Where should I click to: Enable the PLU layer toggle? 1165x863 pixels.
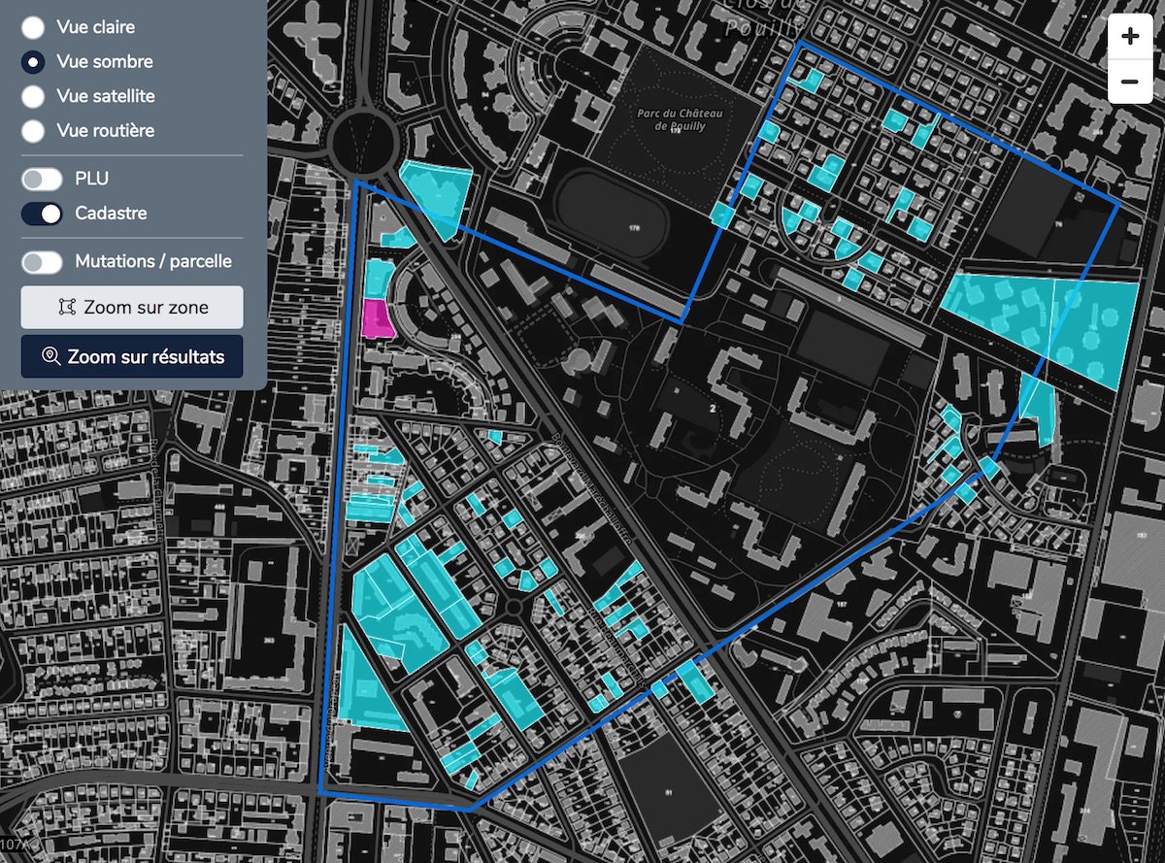[42, 179]
